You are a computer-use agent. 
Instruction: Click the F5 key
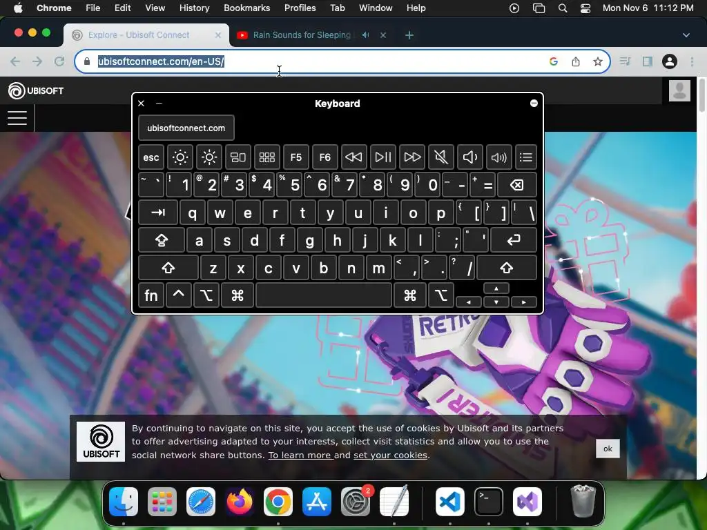click(296, 157)
